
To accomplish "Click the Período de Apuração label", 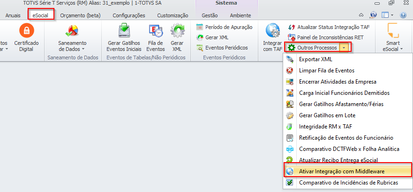I will pyautogui.click(x=229, y=27).
